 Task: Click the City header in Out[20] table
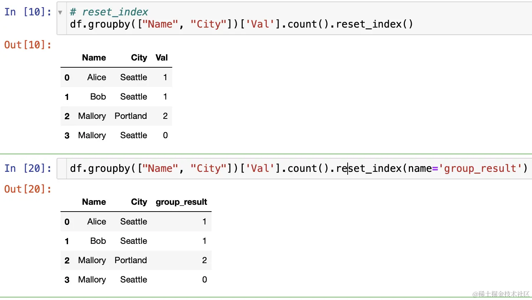tap(139, 202)
